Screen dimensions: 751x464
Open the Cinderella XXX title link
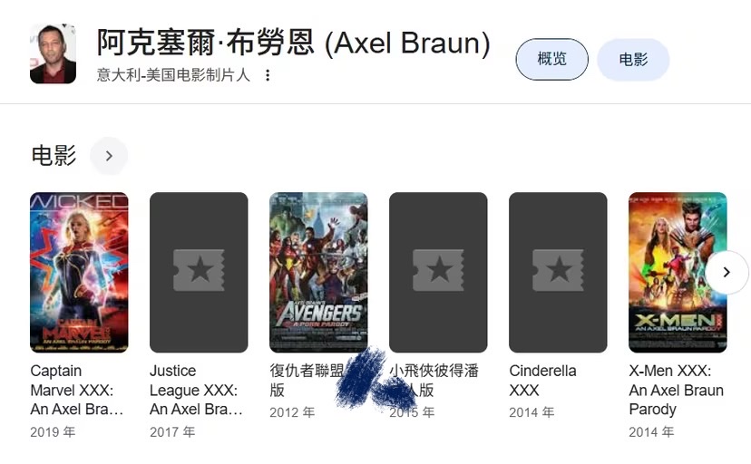[542, 381]
